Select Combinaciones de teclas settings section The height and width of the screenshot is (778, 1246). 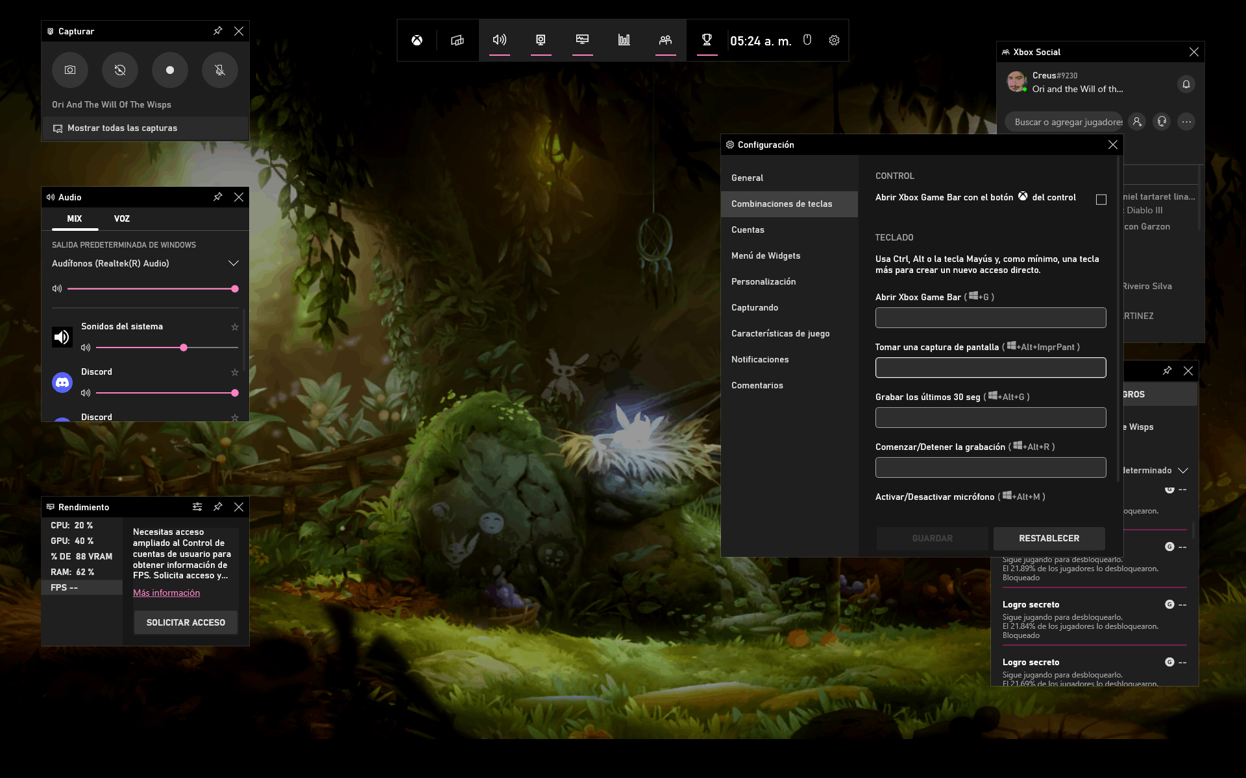point(789,204)
